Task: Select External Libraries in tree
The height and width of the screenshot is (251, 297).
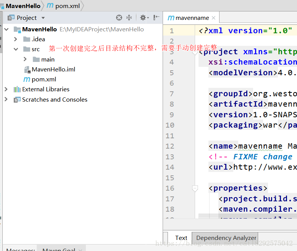Action: tap(46, 89)
